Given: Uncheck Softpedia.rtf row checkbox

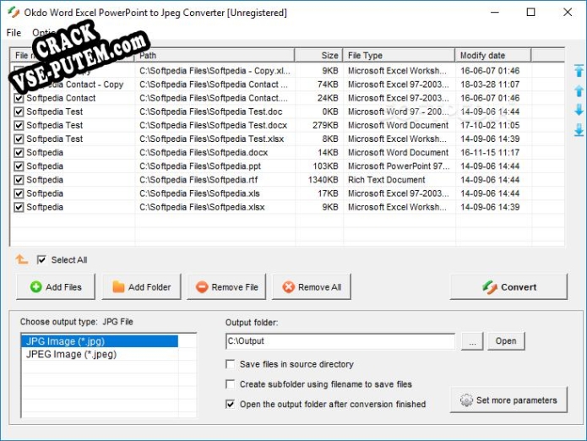Looking at the screenshot, I should (x=19, y=180).
